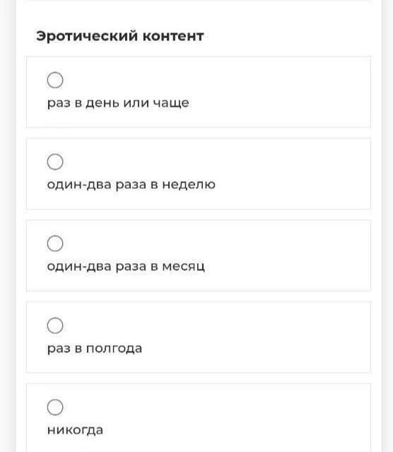Screen dimensions: 393x452
Task: Tick the "раз в полгода" radio circle
Action: pos(55,325)
